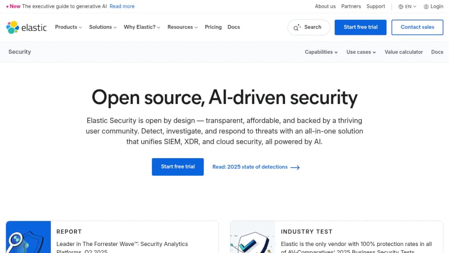Click the Open source, AI-driven security heading
Viewport: 449px width, 253px height.
click(224, 98)
